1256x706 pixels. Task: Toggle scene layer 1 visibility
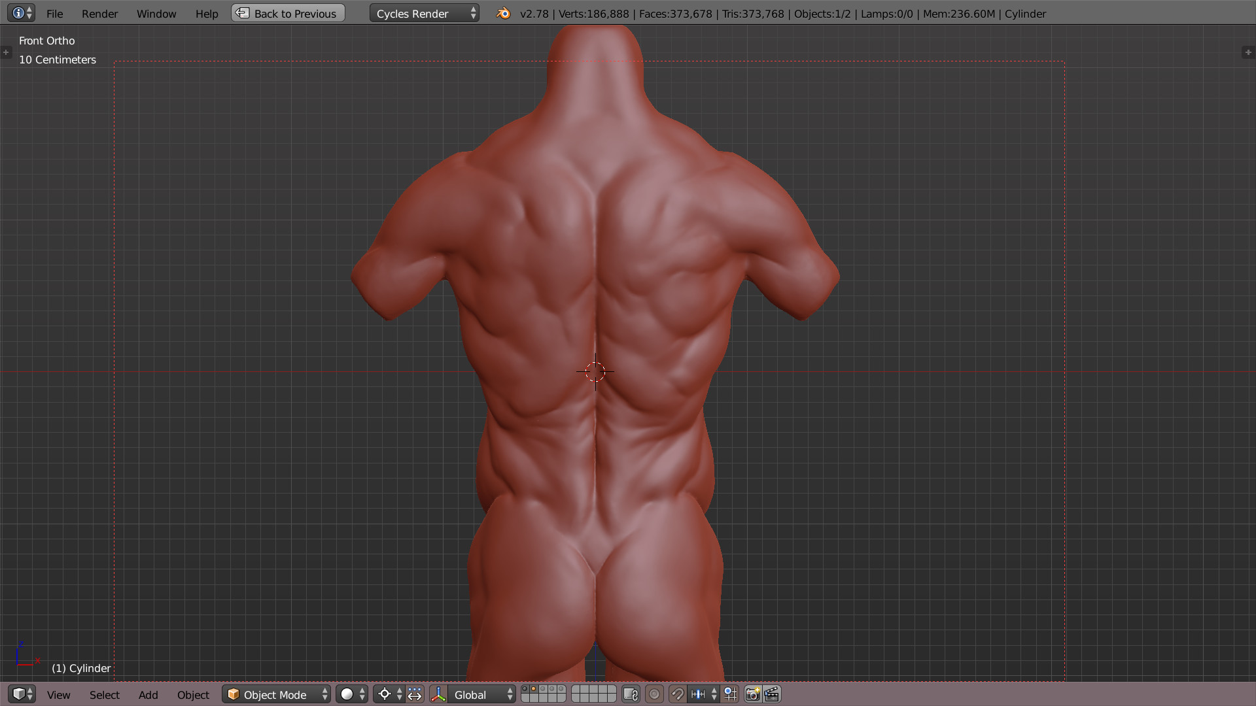(x=525, y=689)
